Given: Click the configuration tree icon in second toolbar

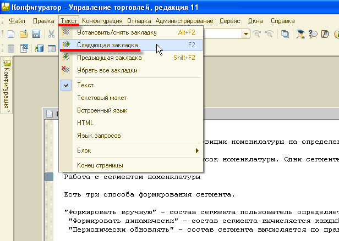Looking at the screenshot, I should 11,48.
